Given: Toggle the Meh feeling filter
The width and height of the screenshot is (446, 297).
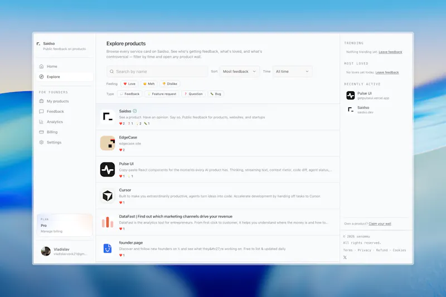Looking at the screenshot, I should pos(149,84).
